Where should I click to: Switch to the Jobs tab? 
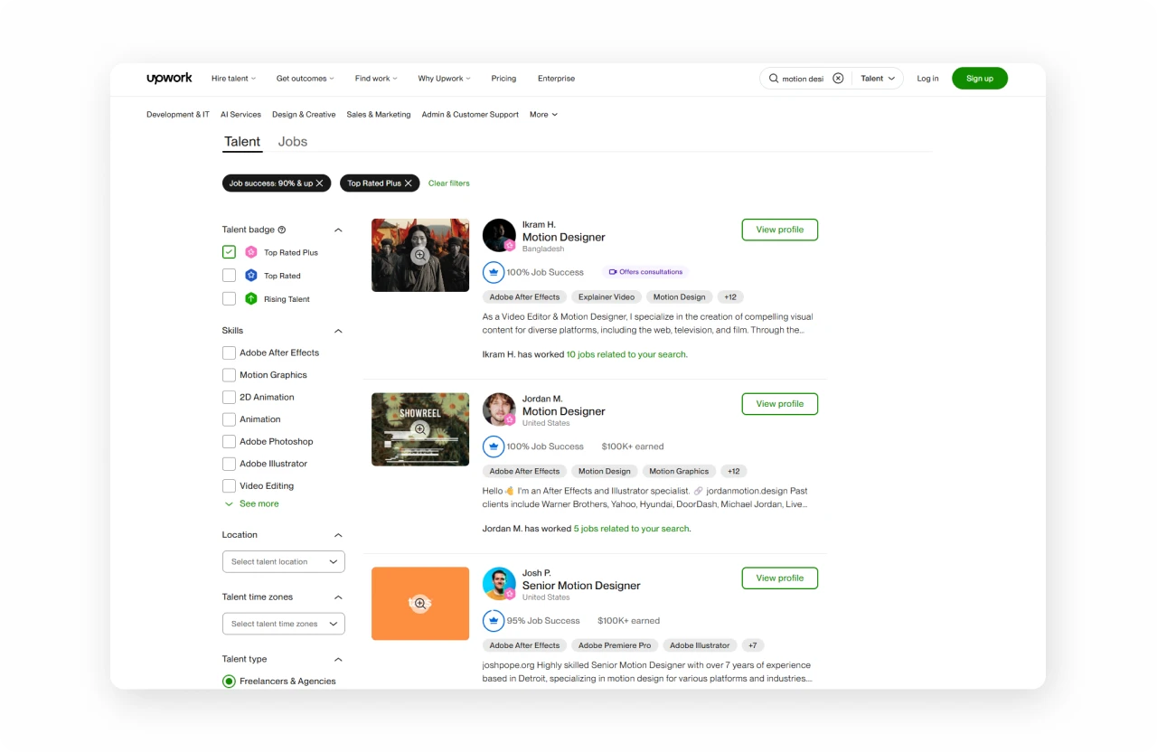click(x=293, y=142)
